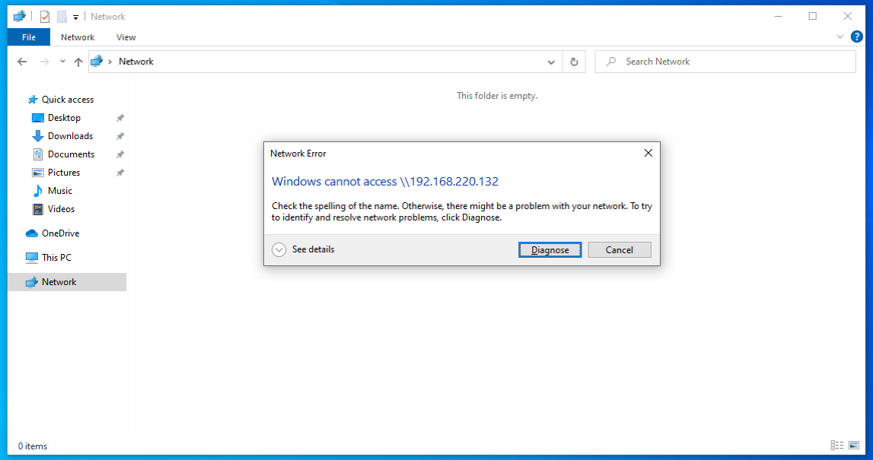Viewport: 873px width, 460px height.
Task: Click the pin icon beside Desktop
Action: (x=119, y=118)
